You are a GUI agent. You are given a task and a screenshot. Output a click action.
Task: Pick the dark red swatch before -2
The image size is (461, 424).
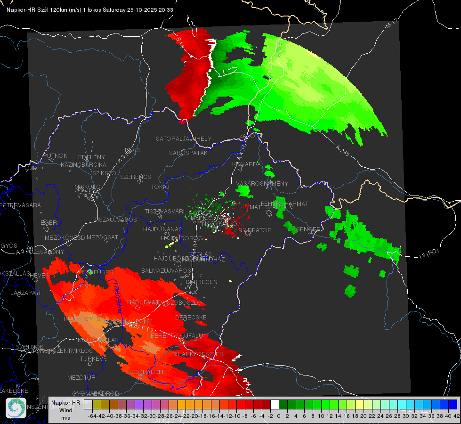(266, 404)
